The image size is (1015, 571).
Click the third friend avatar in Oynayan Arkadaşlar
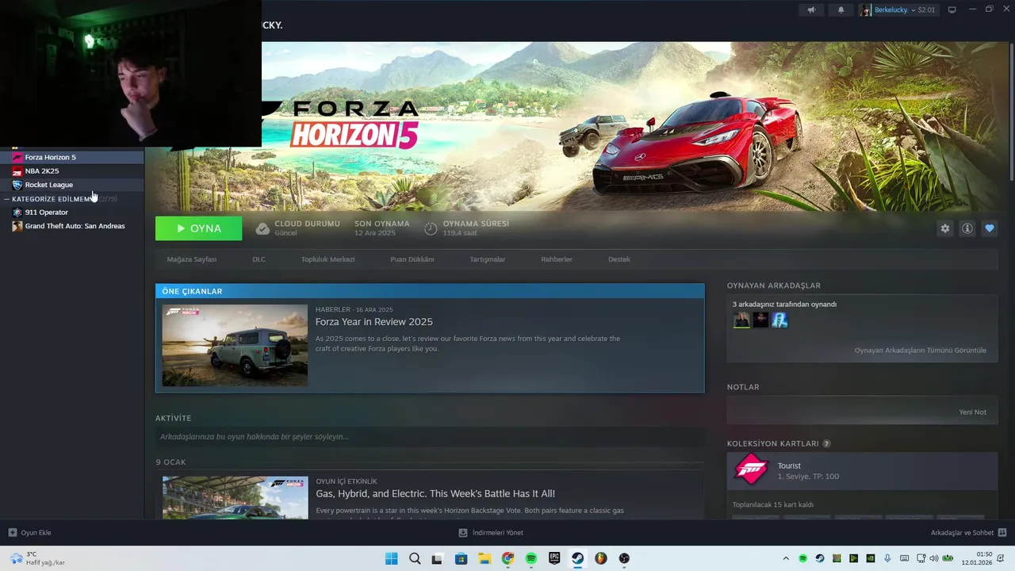click(779, 320)
